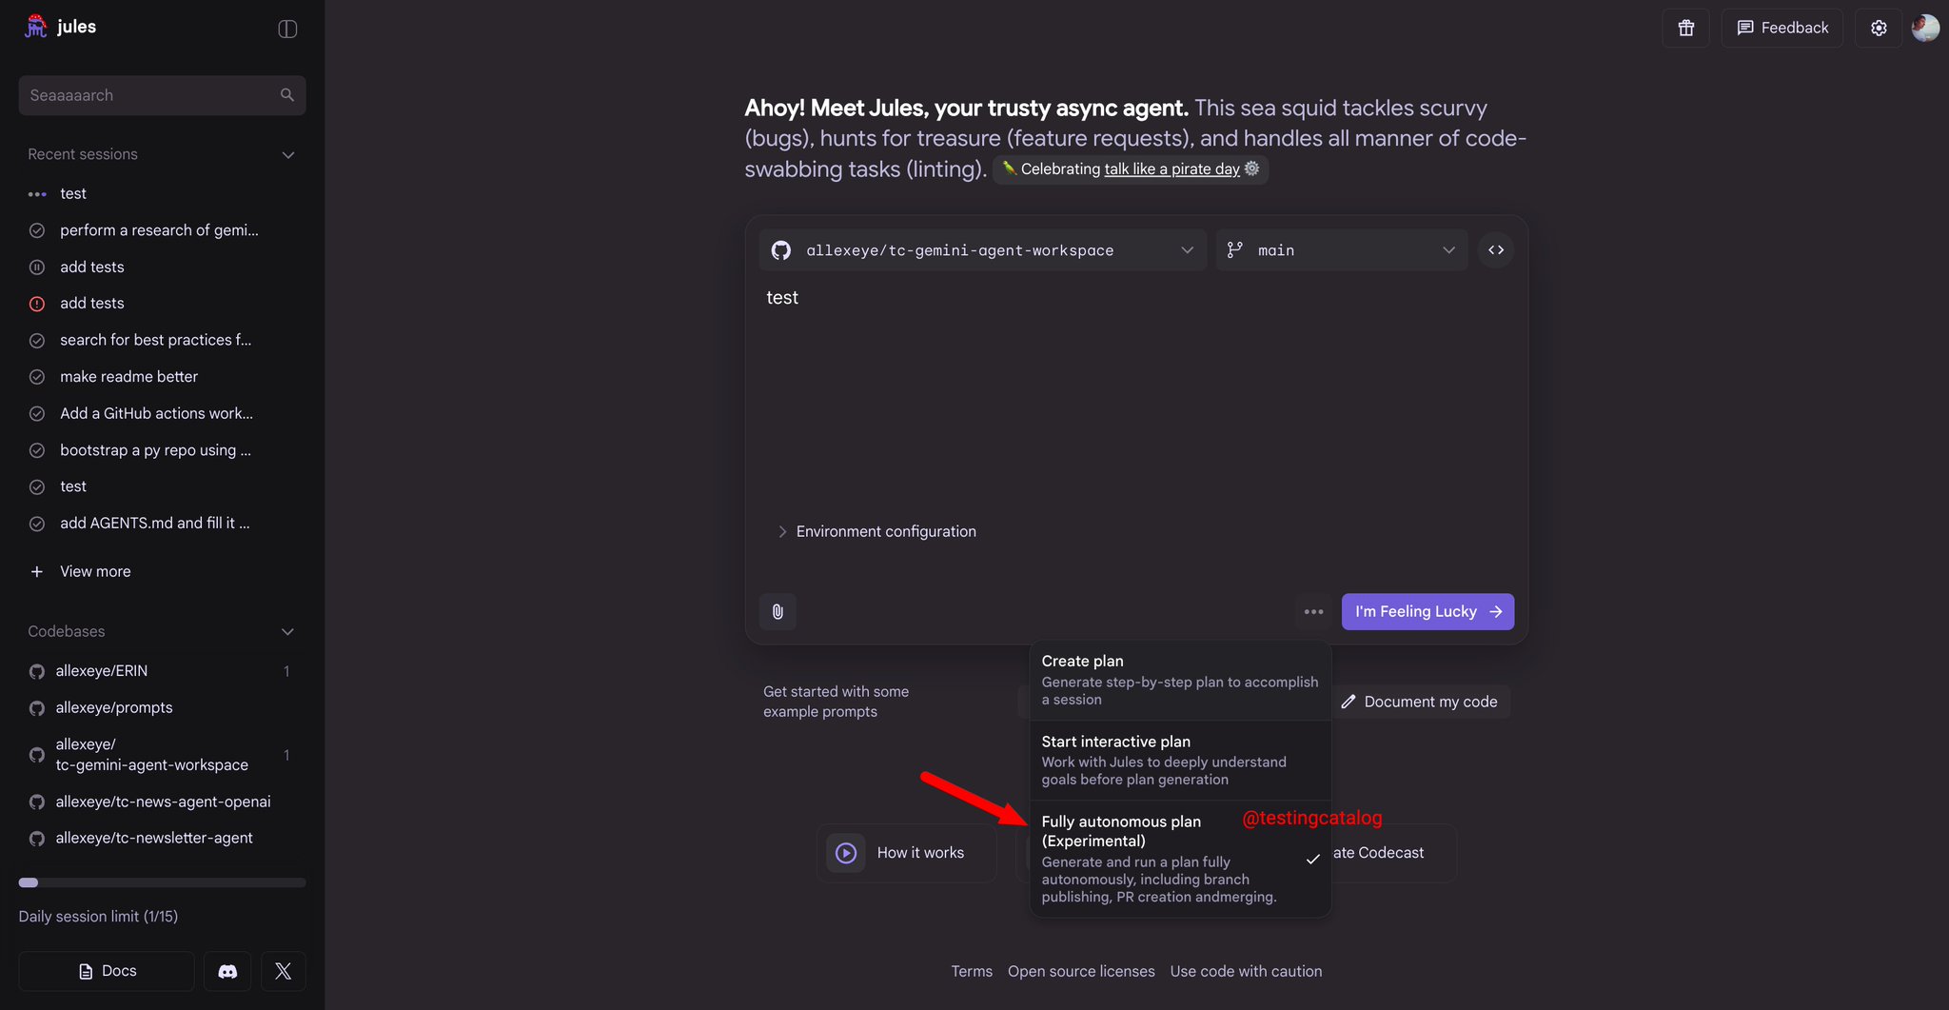This screenshot has height=1010, width=1949.
Task: Click the Seaaaaarch input field
Action: [x=162, y=95]
